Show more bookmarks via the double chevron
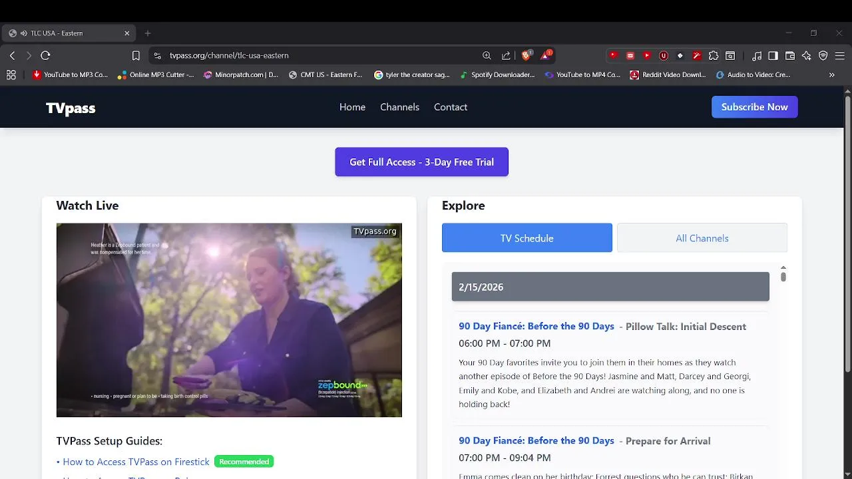 (831, 75)
